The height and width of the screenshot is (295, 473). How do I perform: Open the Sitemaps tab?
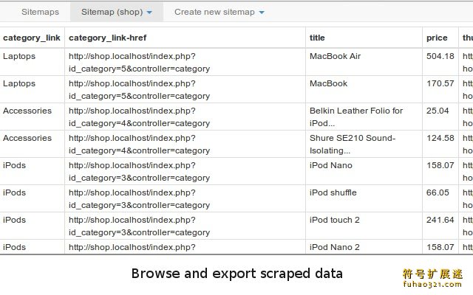40,12
